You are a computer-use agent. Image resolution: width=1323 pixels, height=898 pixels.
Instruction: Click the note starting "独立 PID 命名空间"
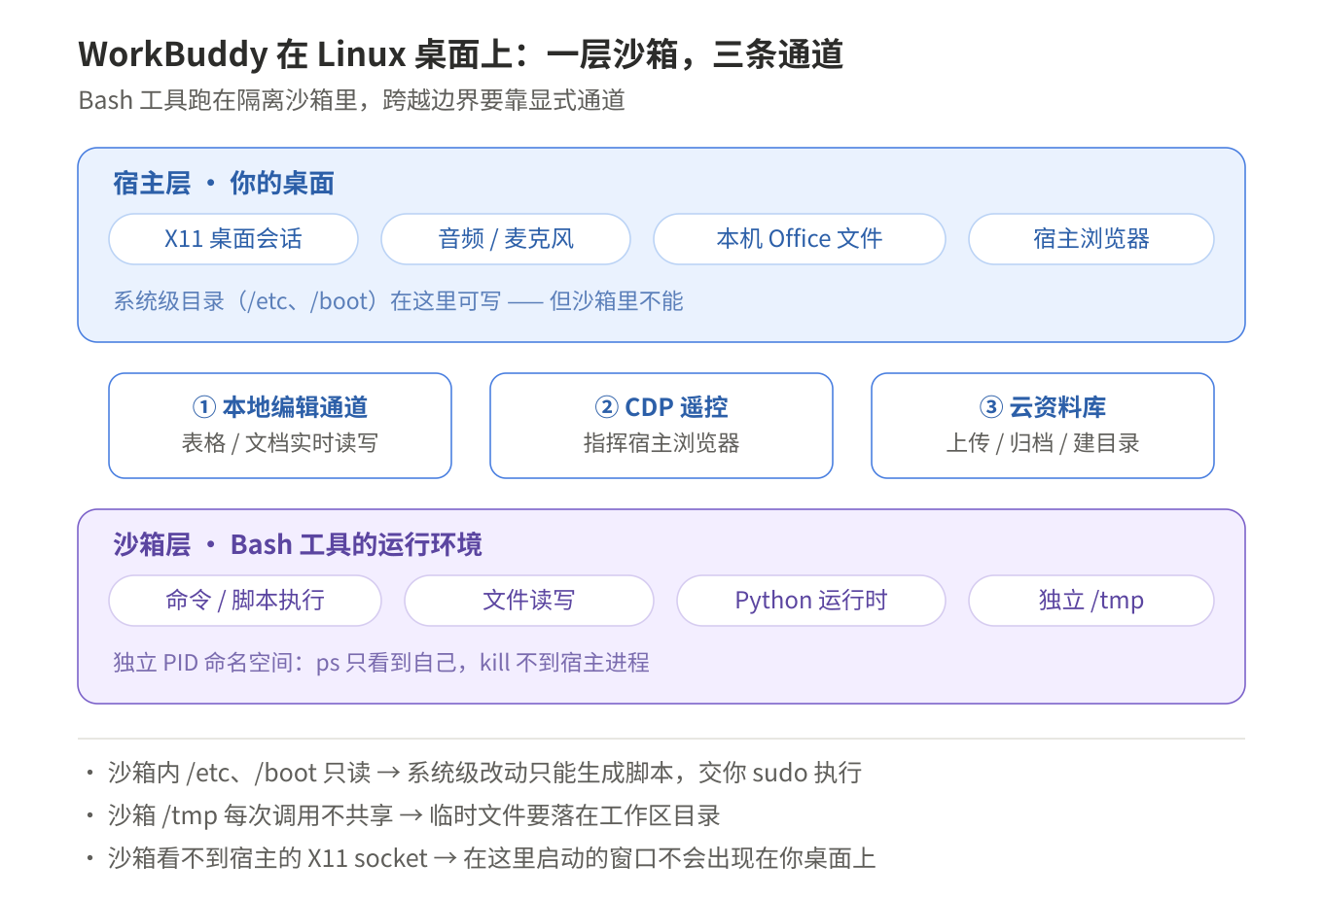click(381, 663)
